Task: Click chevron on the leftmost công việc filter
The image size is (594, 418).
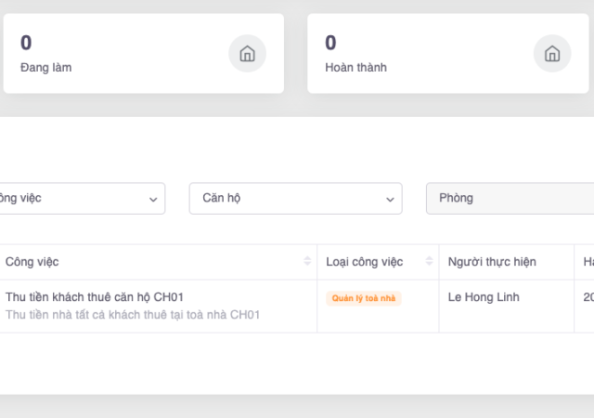Action: click(153, 199)
